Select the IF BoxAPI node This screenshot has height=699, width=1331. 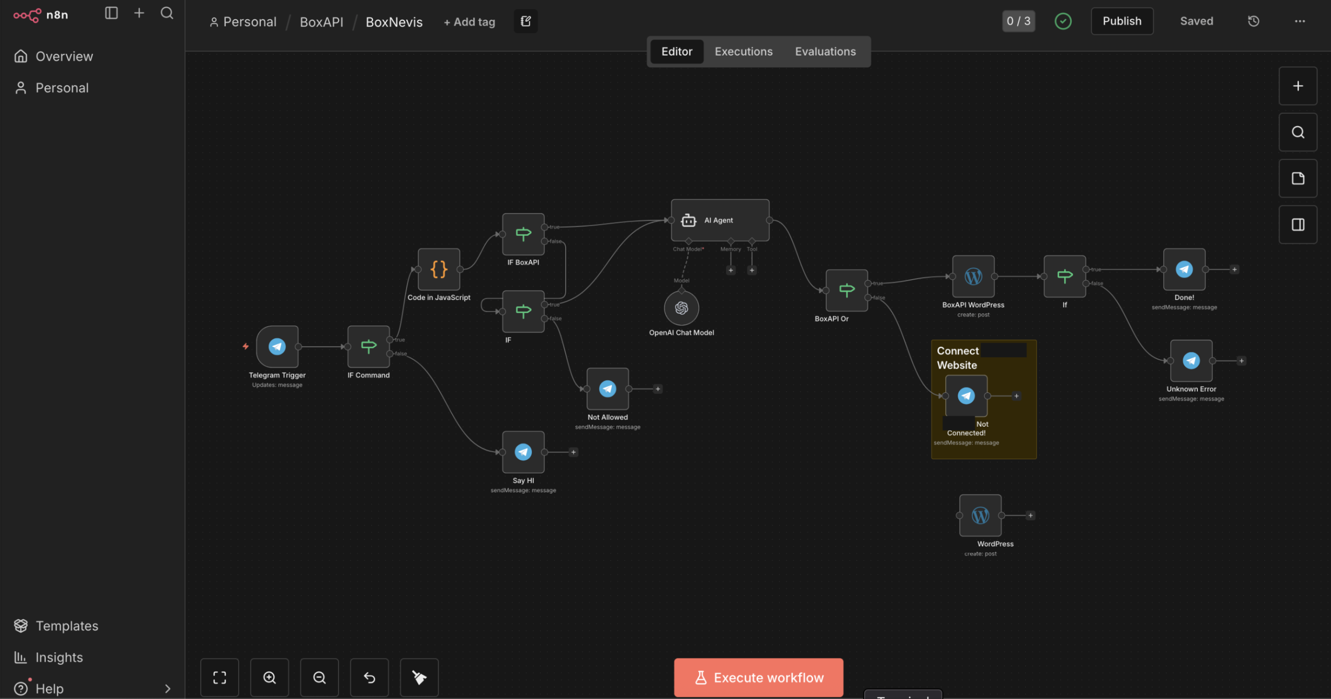point(523,234)
